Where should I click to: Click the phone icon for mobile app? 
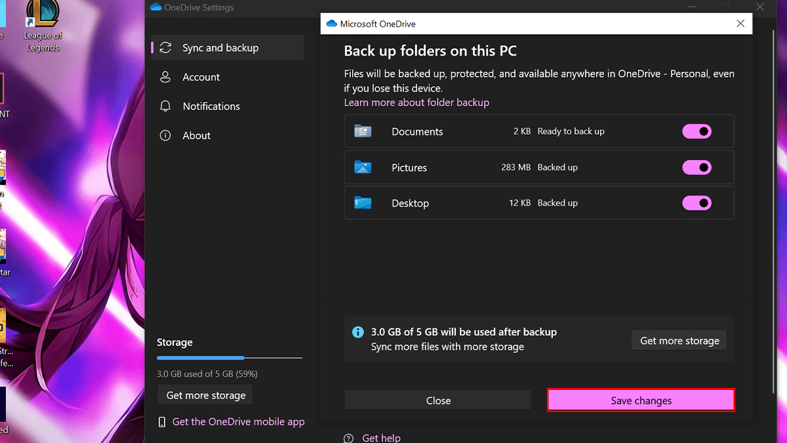point(162,422)
